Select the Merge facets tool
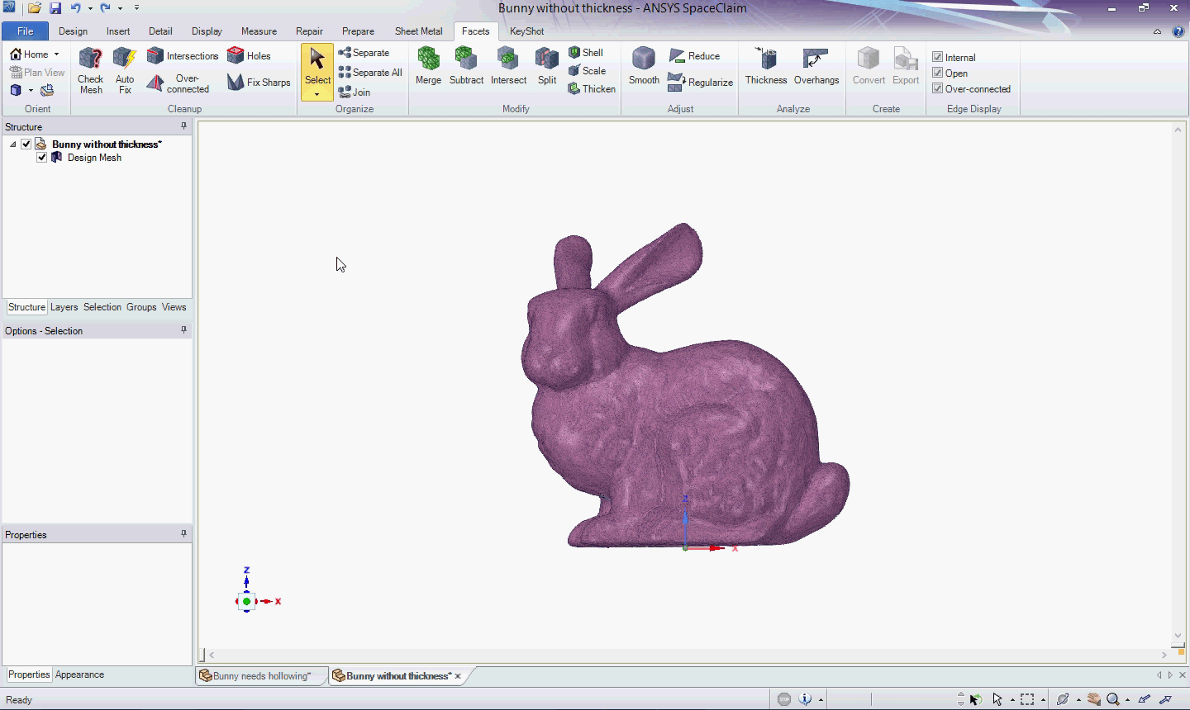Image resolution: width=1190 pixels, height=710 pixels. 428,66
